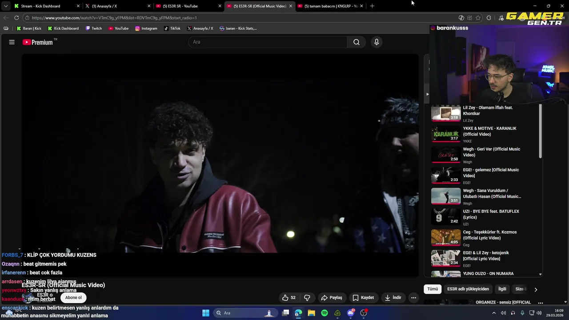
Task: Open the YouTube hamburger guide menu
Action: pyautogui.click(x=12, y=42)
